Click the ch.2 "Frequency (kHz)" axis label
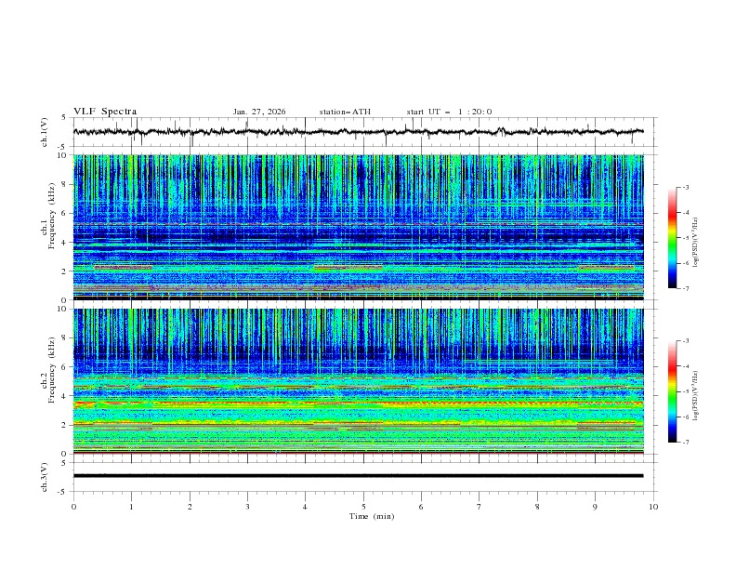Screen dimensions: 736x569 [x=52, y=370]
